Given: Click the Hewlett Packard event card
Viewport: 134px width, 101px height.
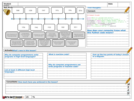Looking at the screenshot, I should coord(30,43).
